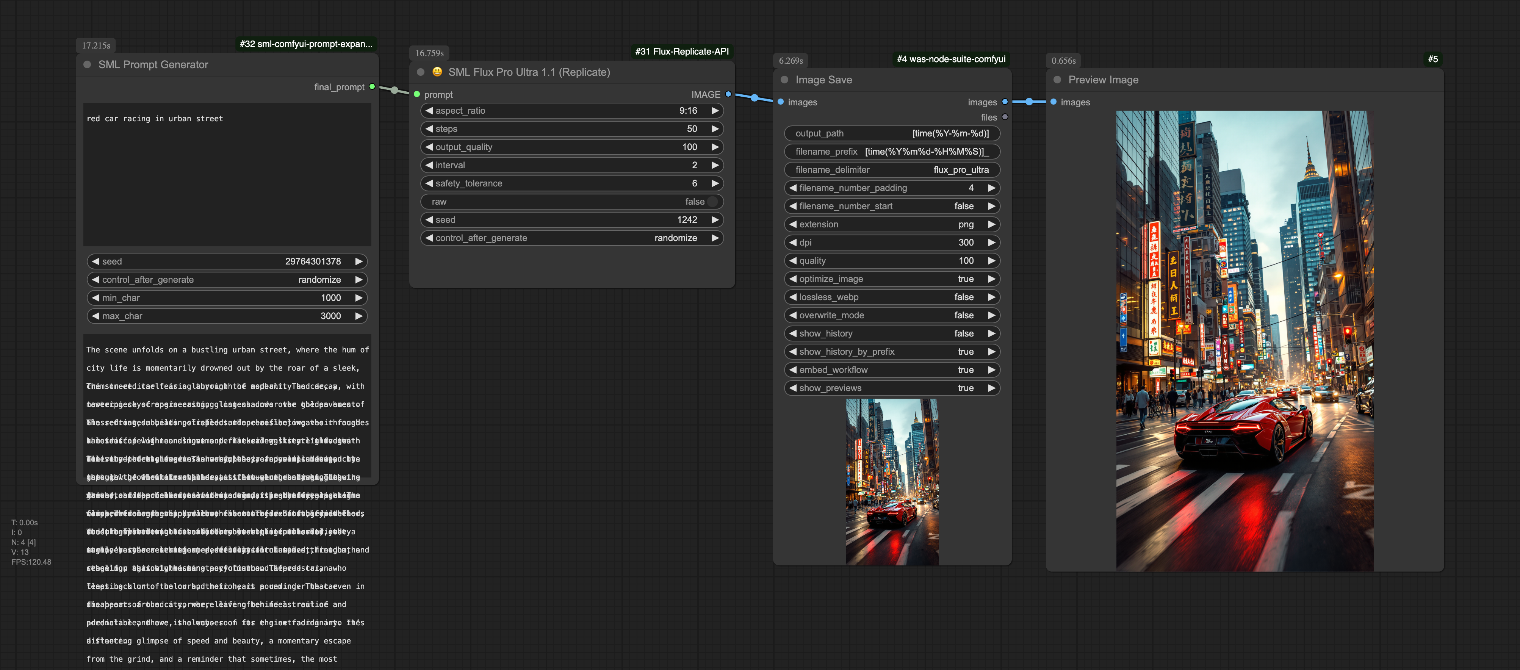Increase min_char with right arrow

tap(358, 298)
